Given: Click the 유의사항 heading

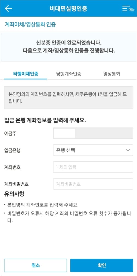Looking at the screenshot, I should (x=14, y=194).
